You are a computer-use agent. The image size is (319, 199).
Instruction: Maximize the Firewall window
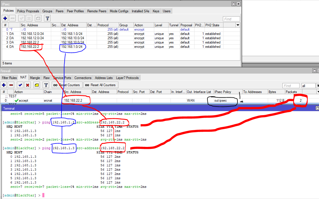coord(314,70)
